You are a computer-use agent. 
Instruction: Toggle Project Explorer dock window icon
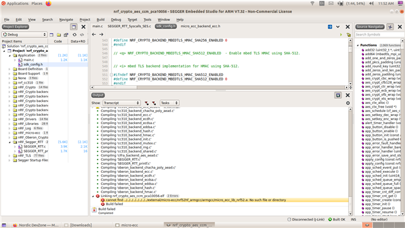click(74, 27)
